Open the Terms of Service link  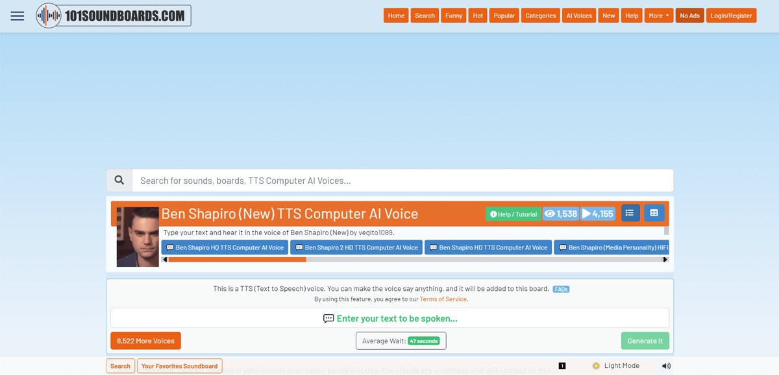coord(443,299)
